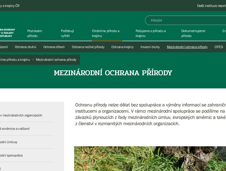Image resolution: width=226 pixels, height=171 pixels.
Task: Open the směrnice a nařízení sidebar link
Action: click(15, 129)
